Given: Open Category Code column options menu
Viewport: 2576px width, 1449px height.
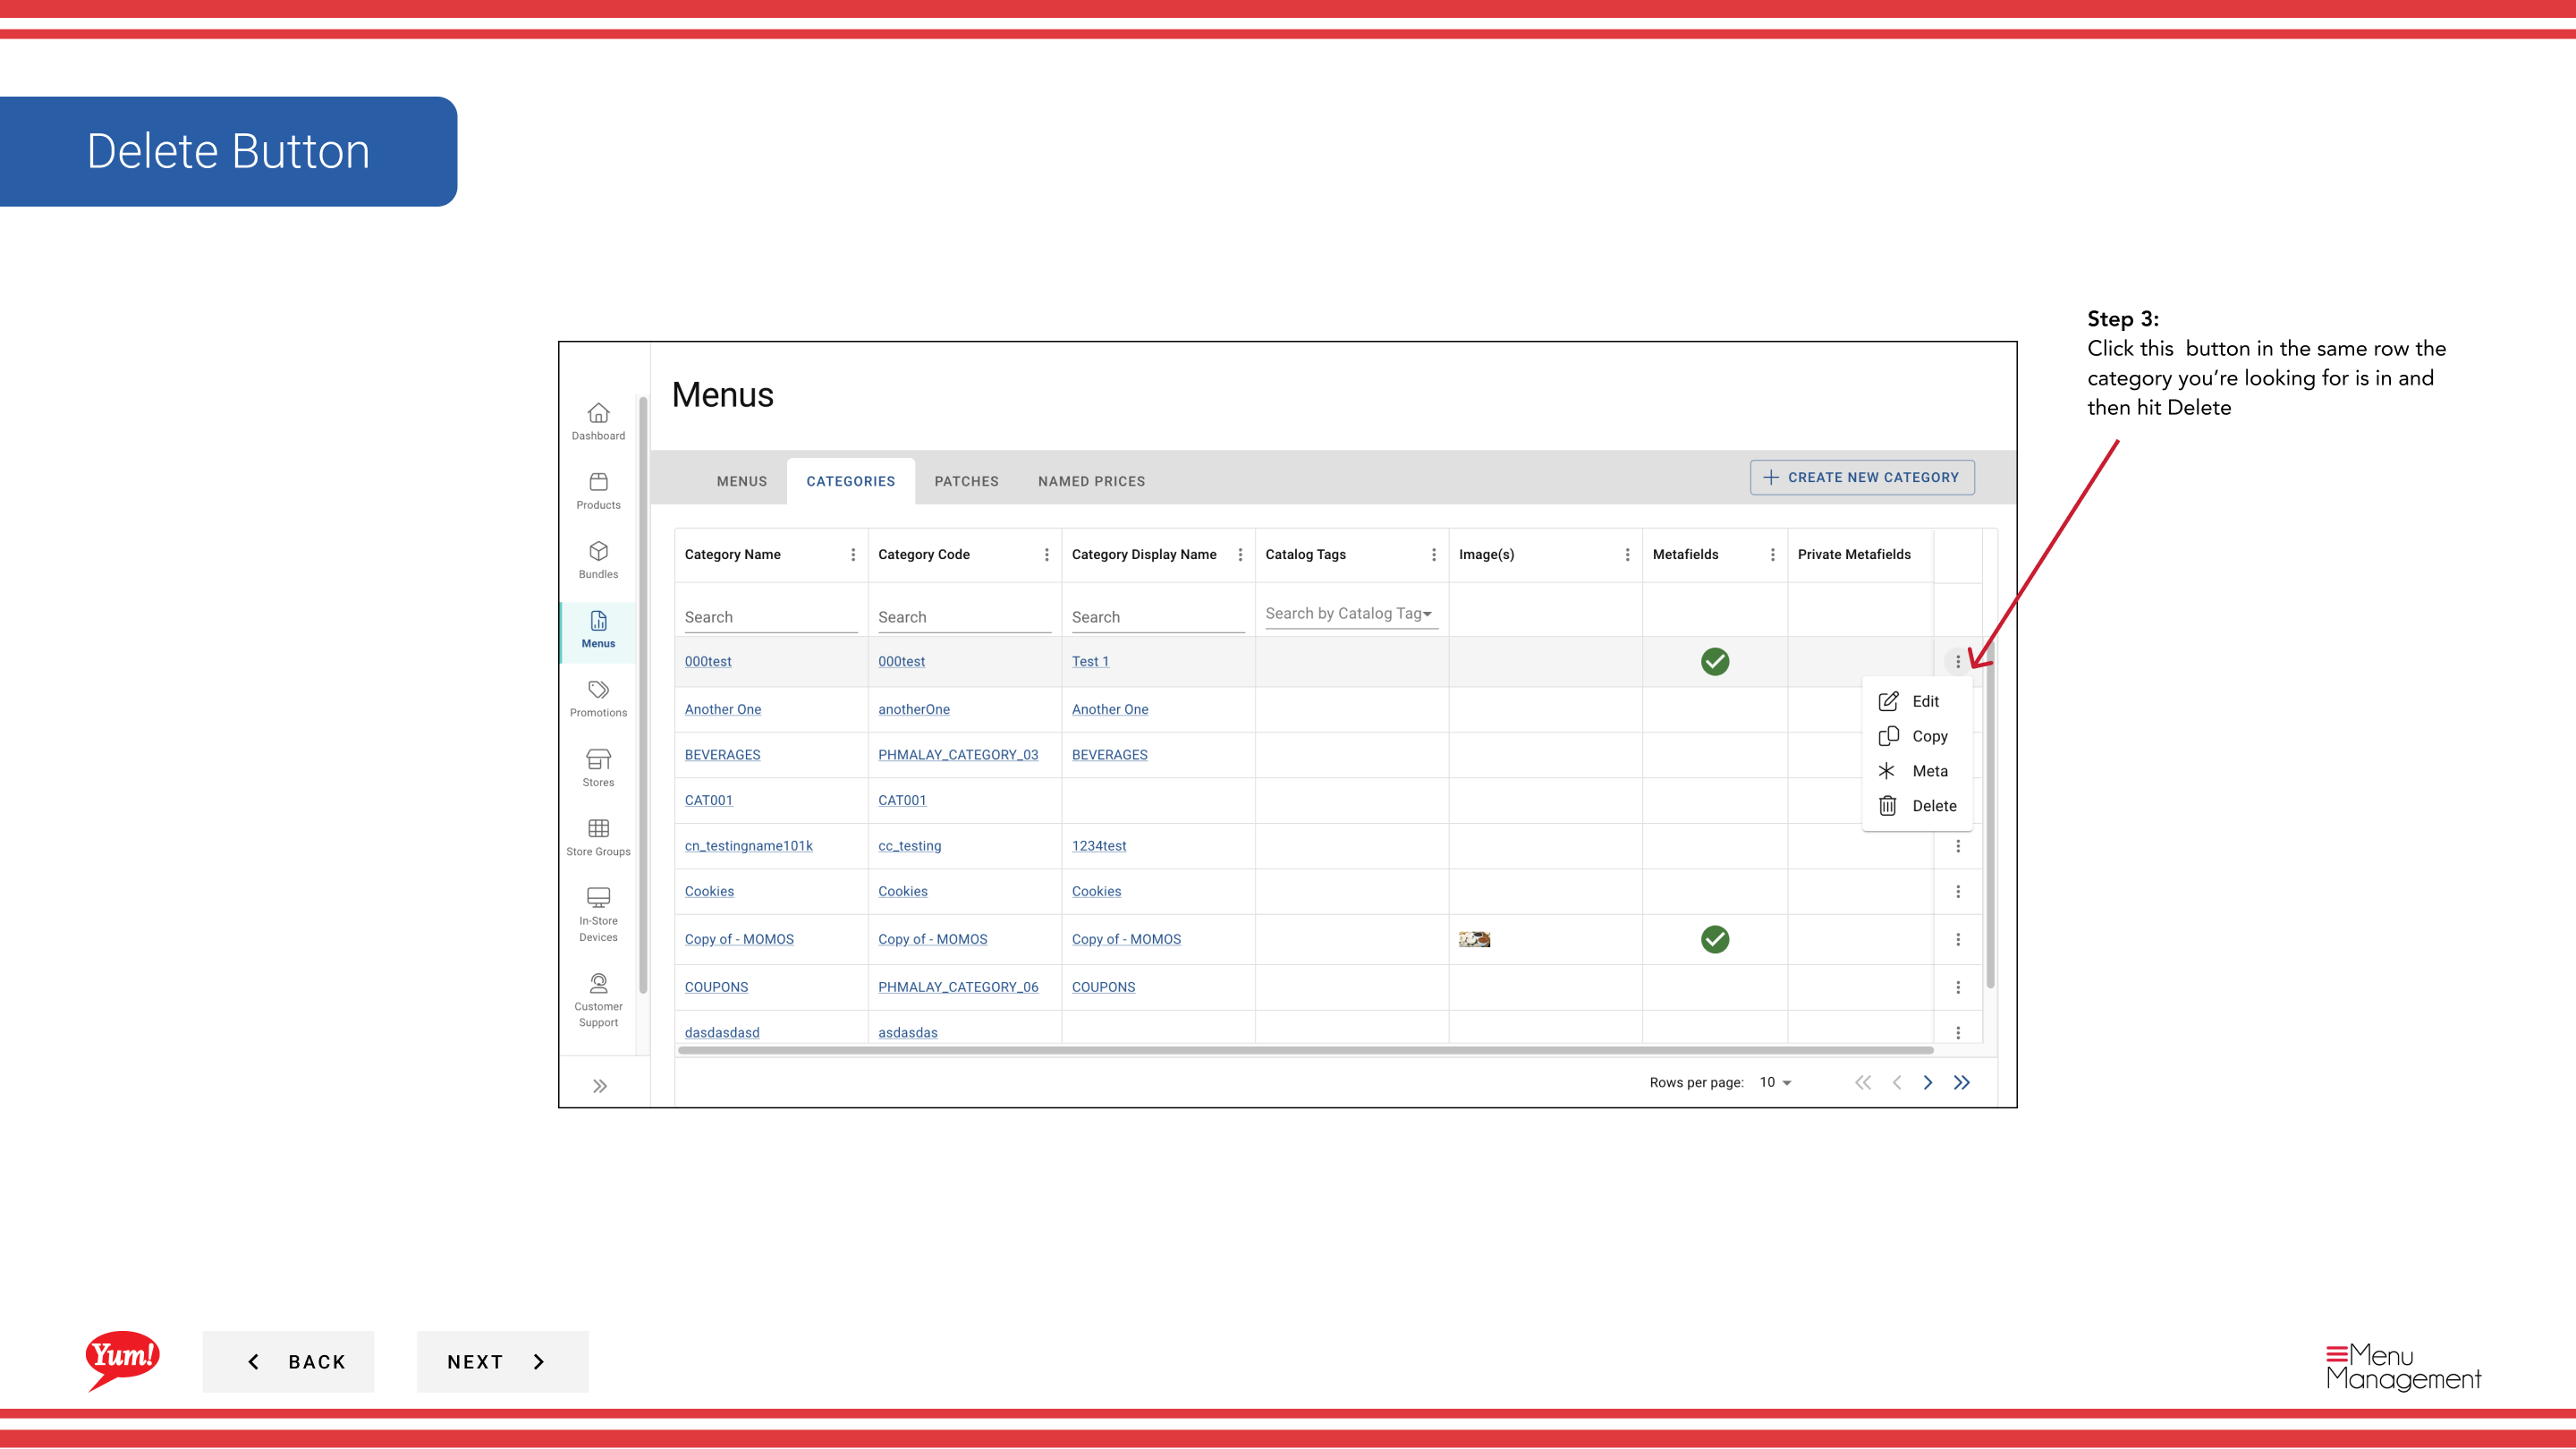Looking at the screenshot, I should coord(1046,555).
